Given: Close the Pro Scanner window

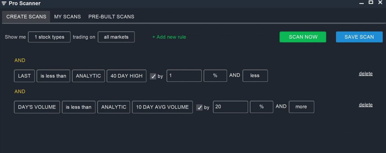Looking at the screenshot, I should point(380,3).
